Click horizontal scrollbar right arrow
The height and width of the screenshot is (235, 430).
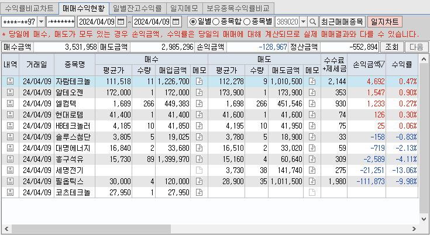pos(414,229)
